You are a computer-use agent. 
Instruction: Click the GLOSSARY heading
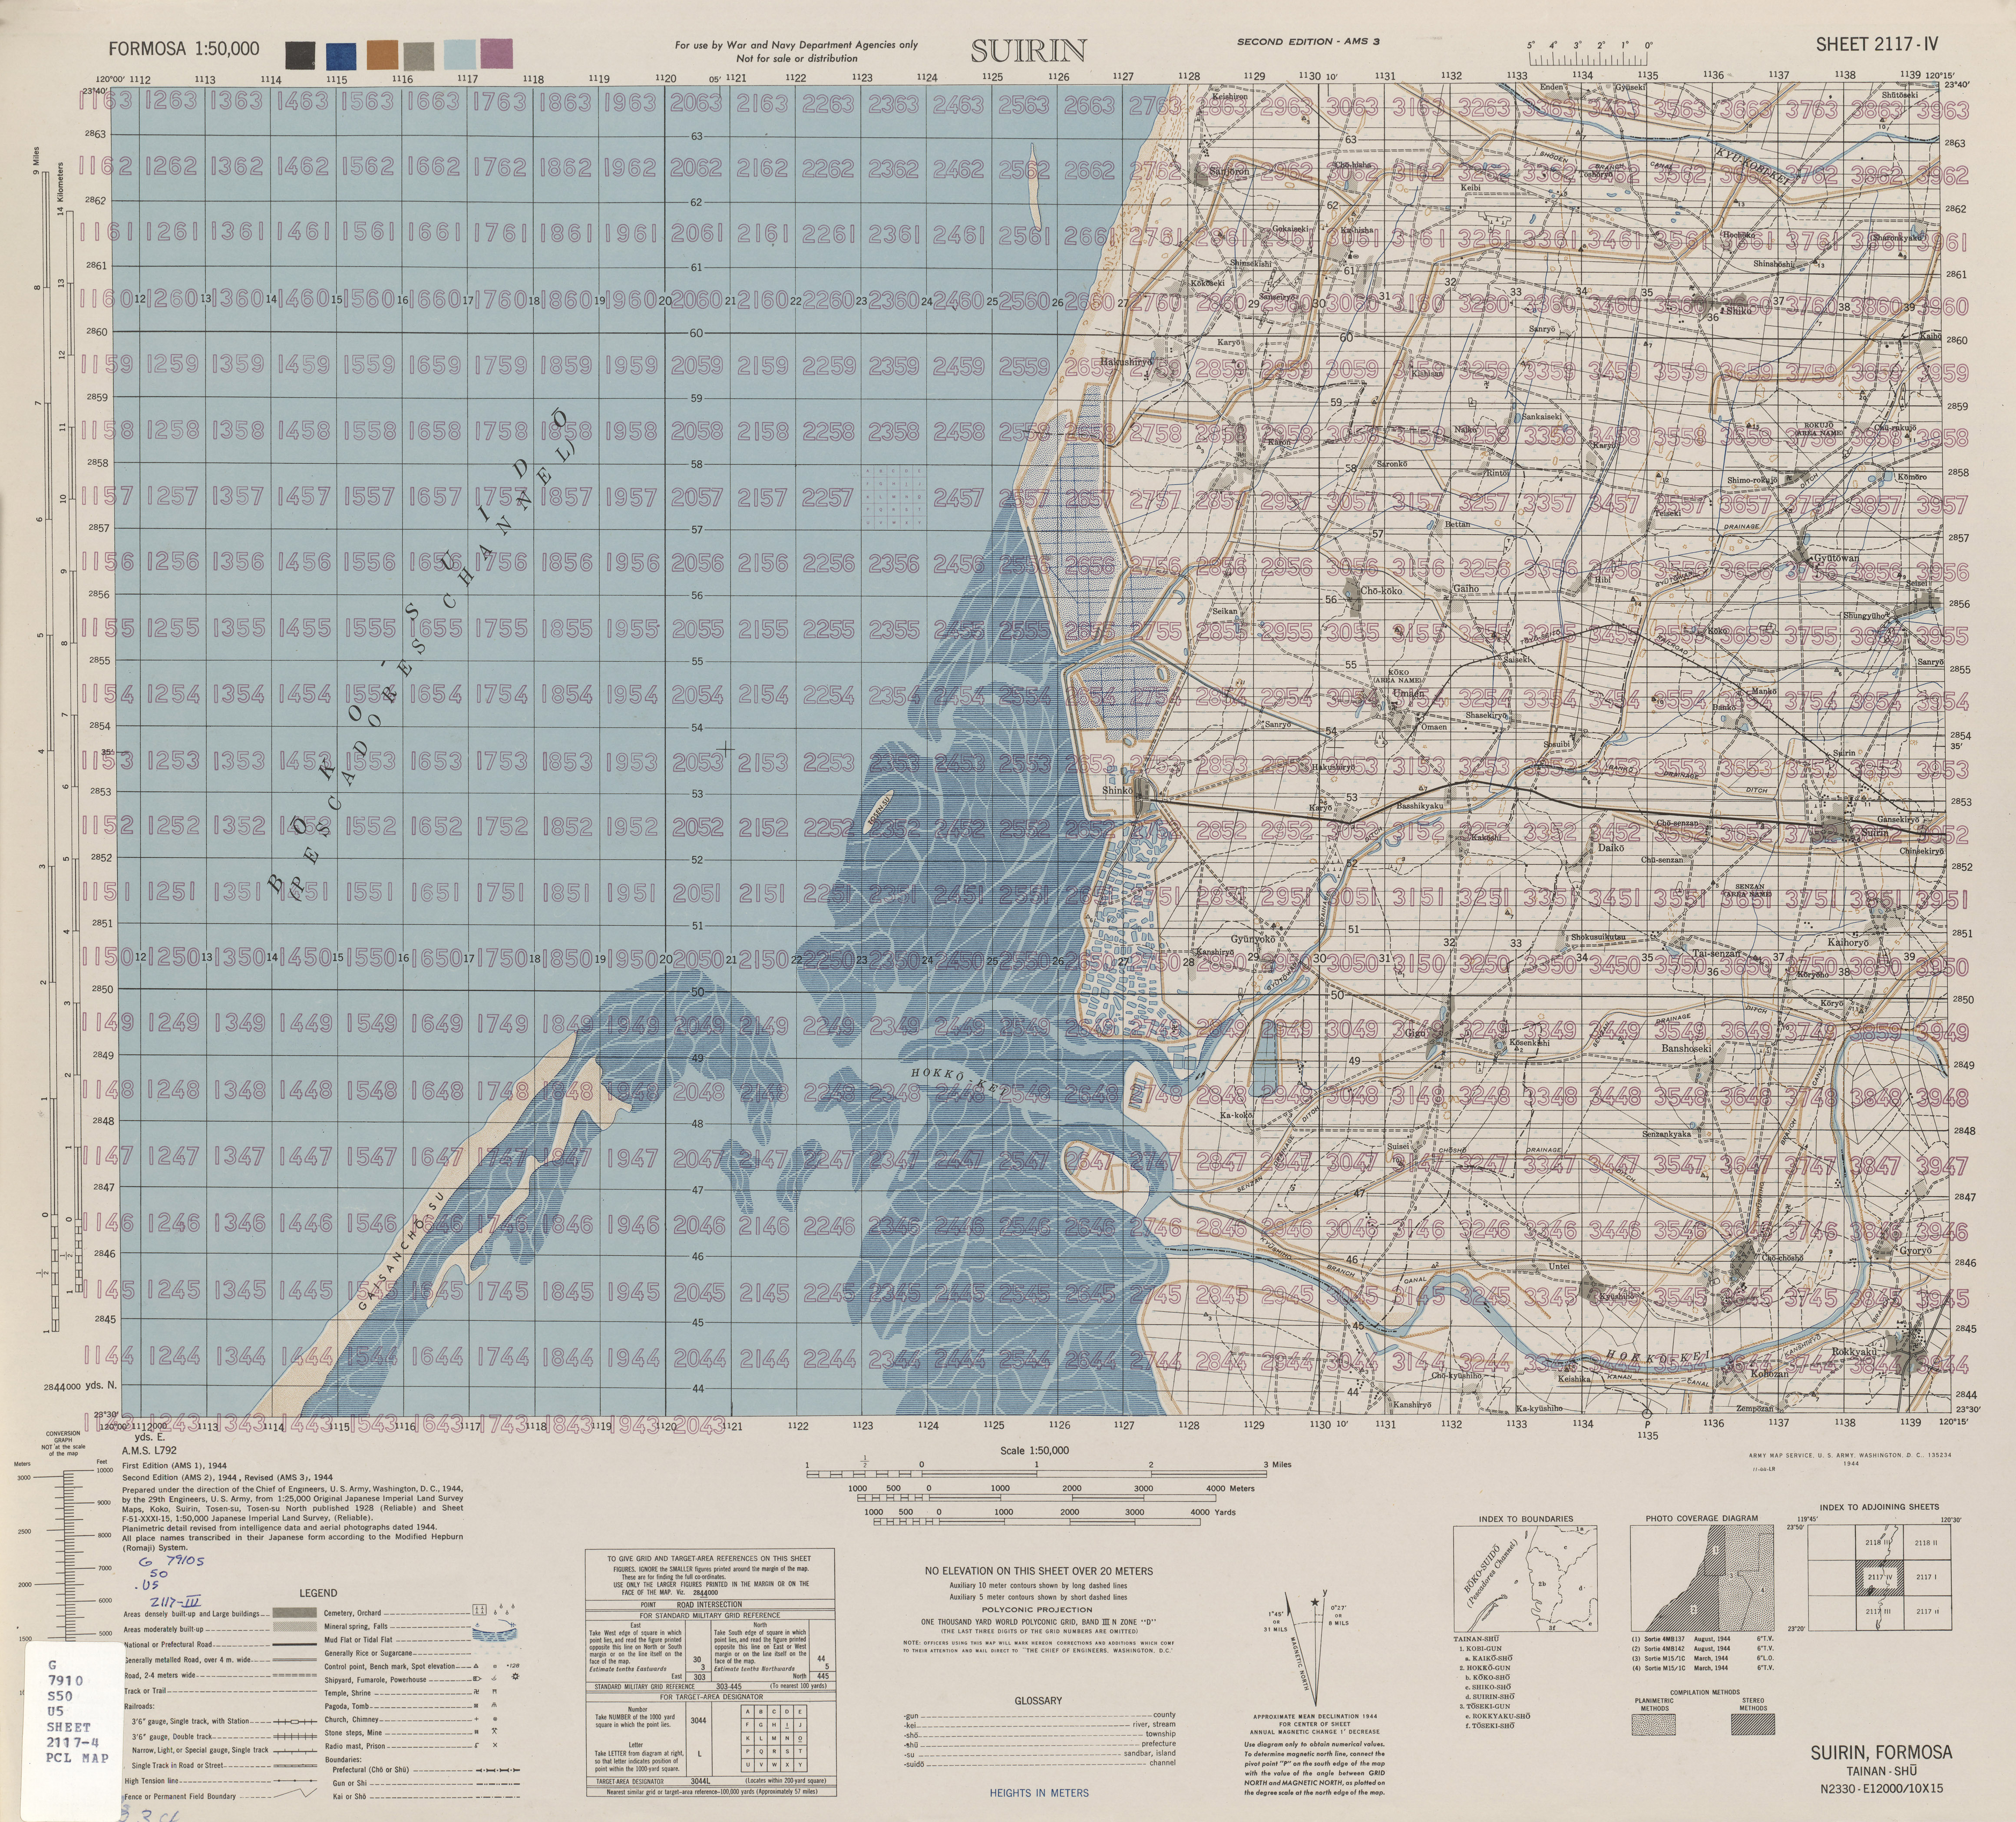[x=1038, y=1700]
